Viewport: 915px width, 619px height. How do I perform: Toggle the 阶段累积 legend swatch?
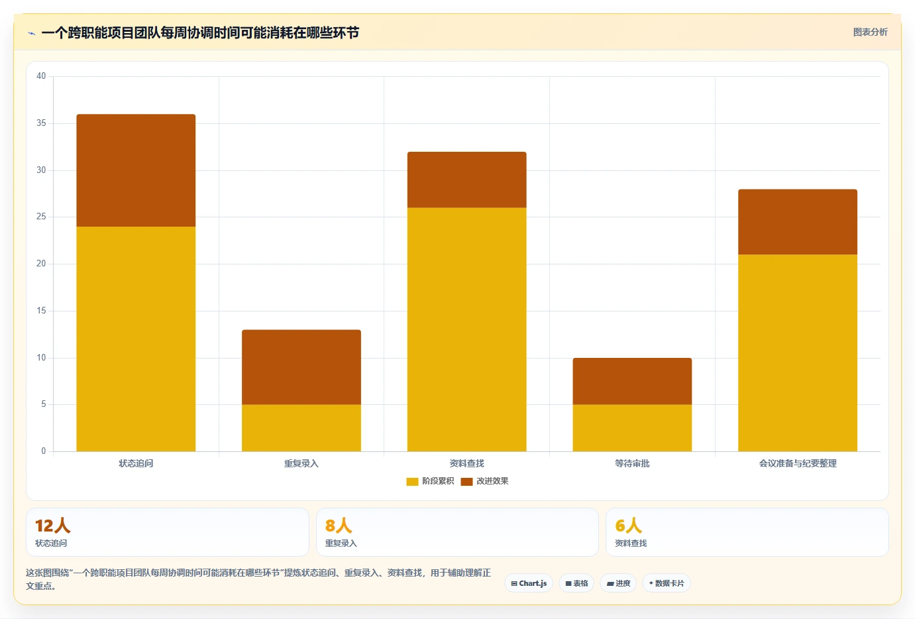click(x=412, y=481)
